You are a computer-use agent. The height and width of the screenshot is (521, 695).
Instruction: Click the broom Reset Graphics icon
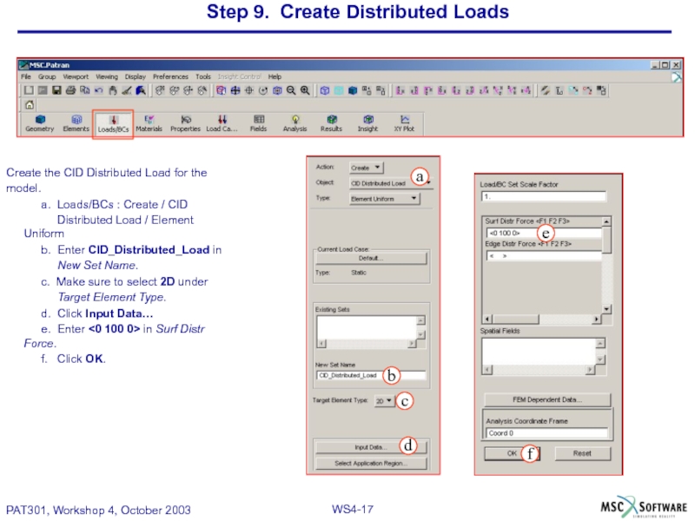tap(127, 90)
